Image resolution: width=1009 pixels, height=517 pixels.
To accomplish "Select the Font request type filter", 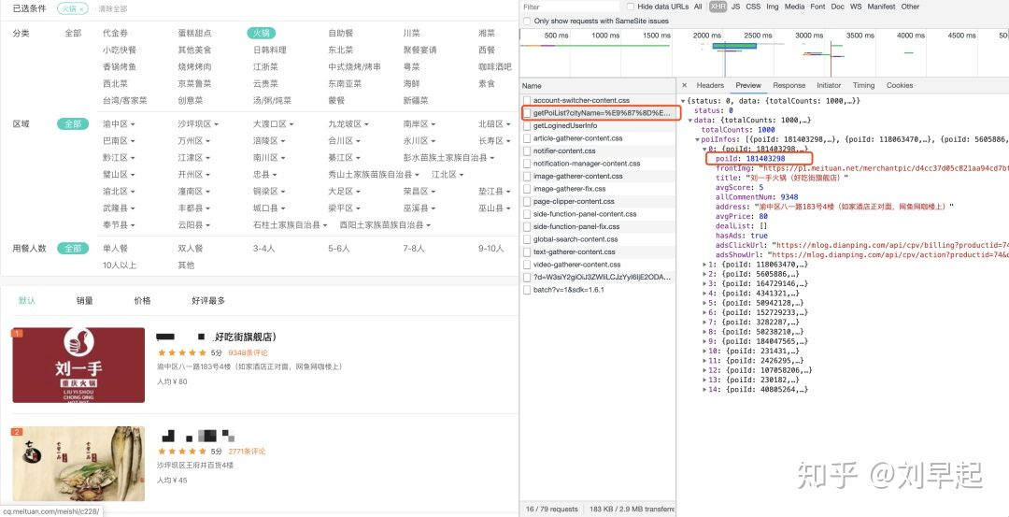I will click(817, 7).
